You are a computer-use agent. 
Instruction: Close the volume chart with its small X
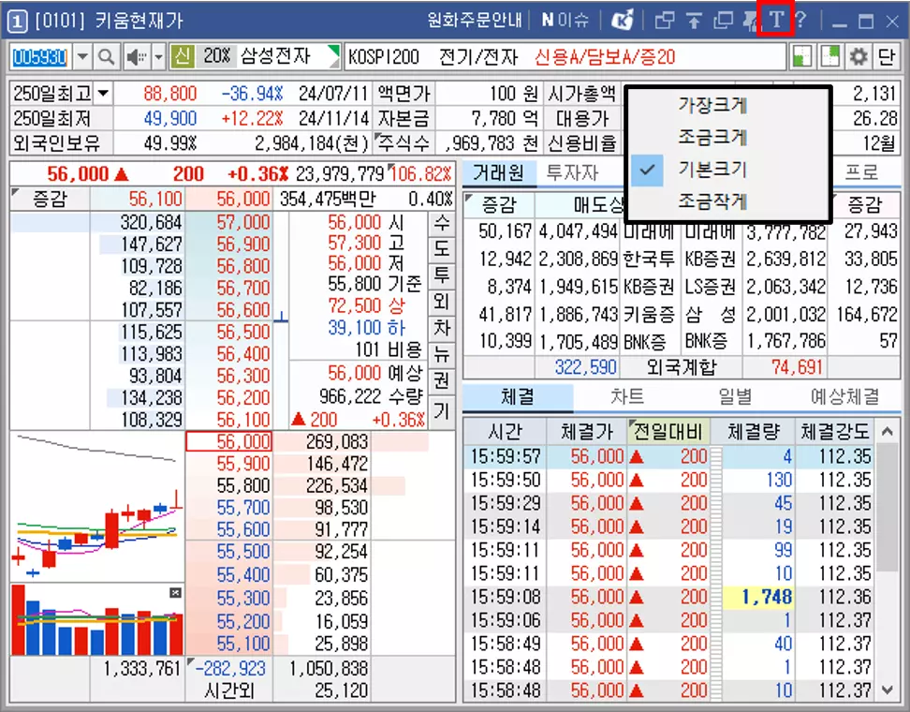pos(175,592)
